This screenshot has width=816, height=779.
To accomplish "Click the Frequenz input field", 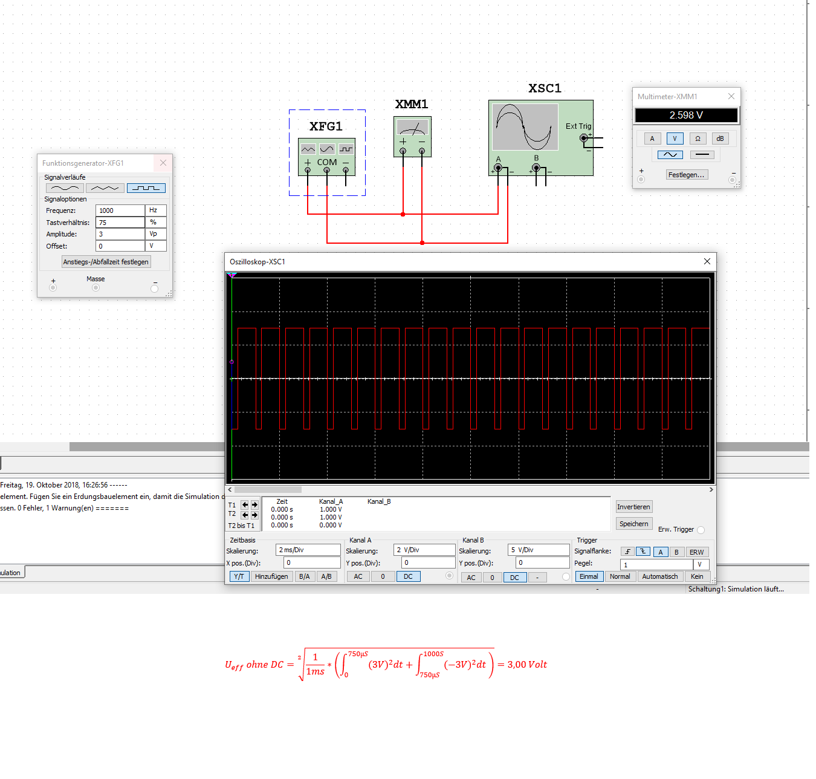I will 120,210.
